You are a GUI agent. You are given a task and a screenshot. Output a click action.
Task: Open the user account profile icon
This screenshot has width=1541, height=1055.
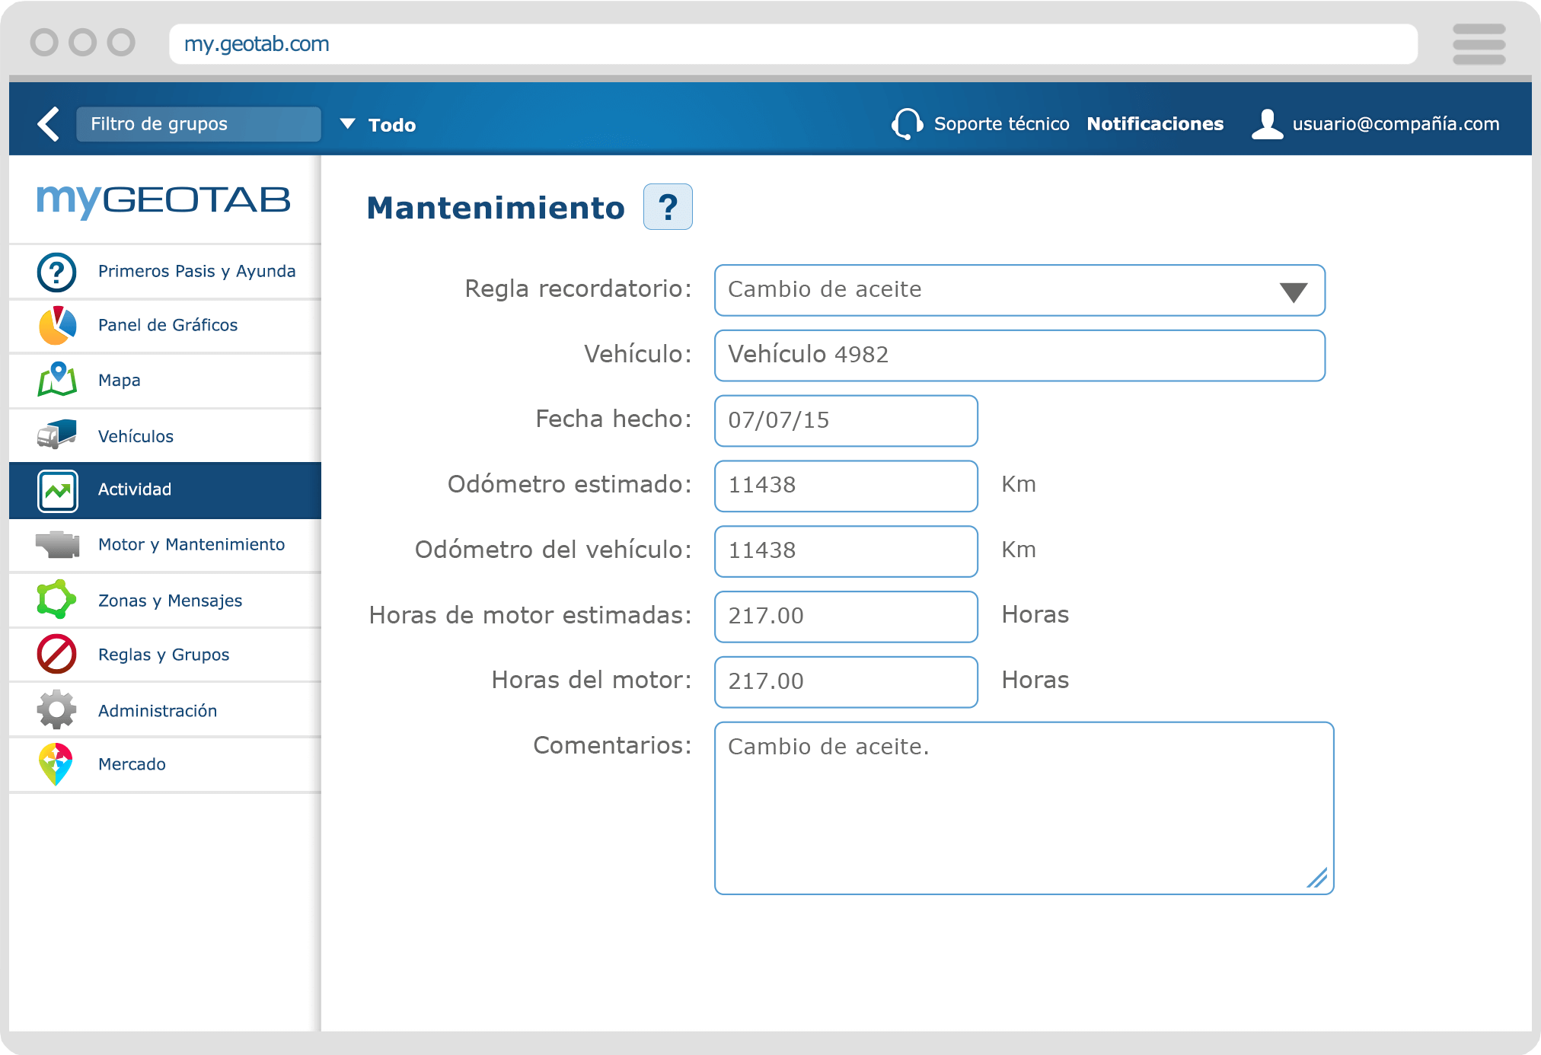click(x=1268, y=123)
